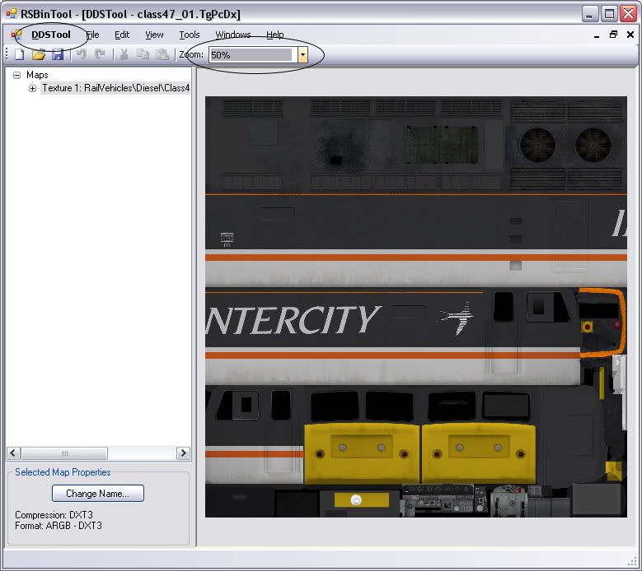Click the Undo arrow icon
Image resolution: width=642 pixels, height=571 pixels.
click(x=82, y=54)
